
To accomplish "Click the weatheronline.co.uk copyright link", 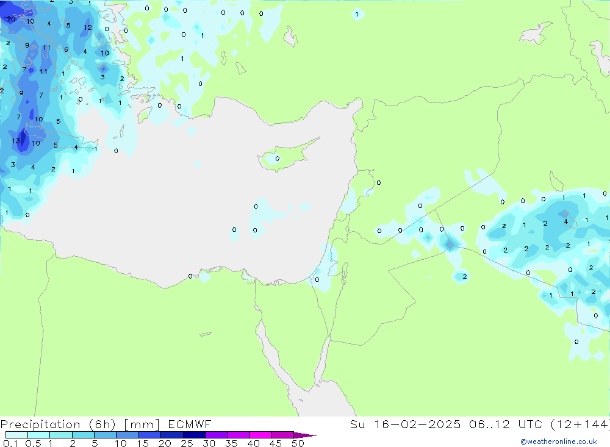I will (x=559, y=442).
